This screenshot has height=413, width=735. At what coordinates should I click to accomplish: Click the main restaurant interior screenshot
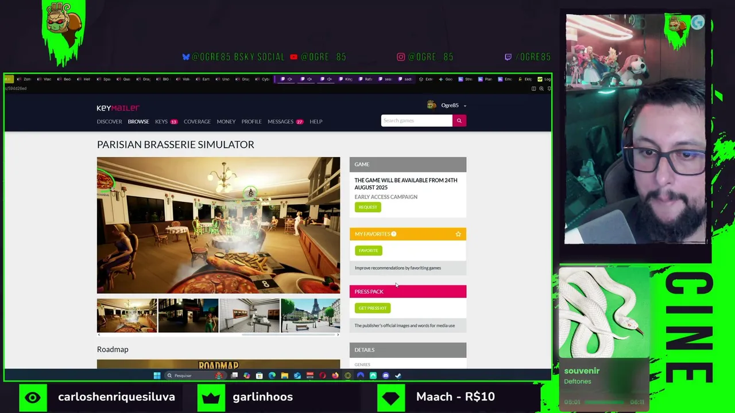[x=218, y=225]
